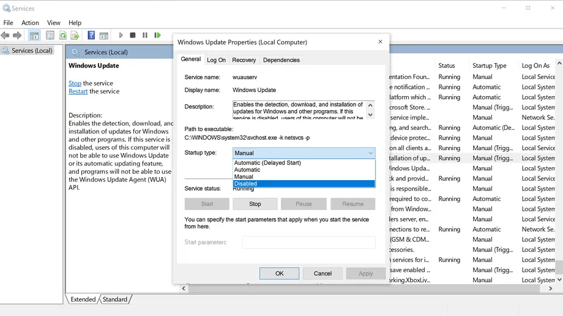Click the Restart Service toolbar icon
This screenshot has width=563, height=316.
157,36
